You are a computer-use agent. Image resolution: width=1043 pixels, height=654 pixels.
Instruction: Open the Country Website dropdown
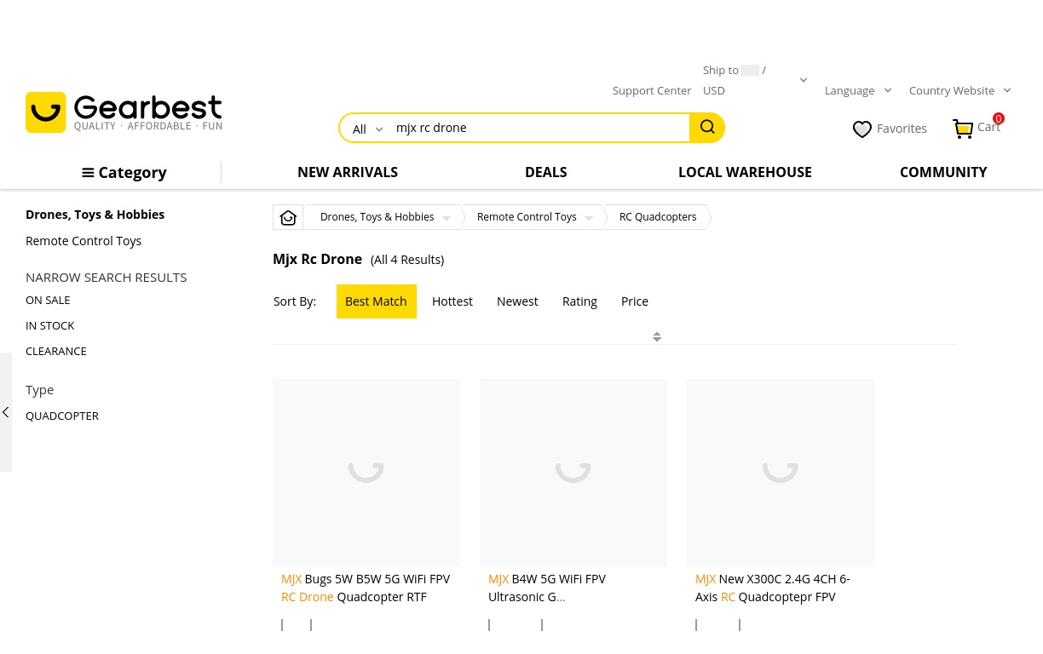click(x=960, y=90)
